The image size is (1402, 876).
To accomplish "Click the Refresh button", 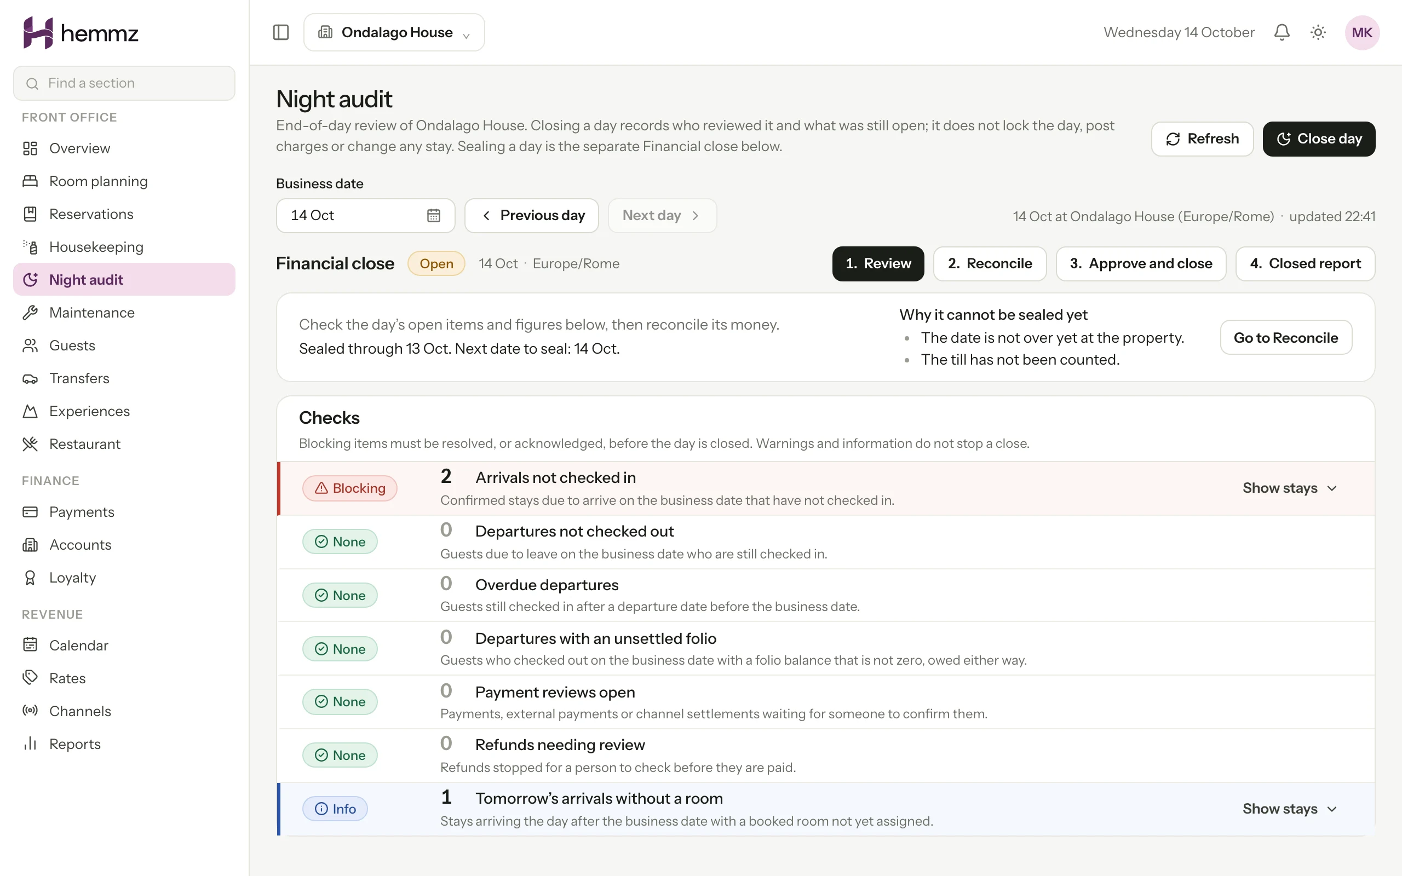I will tap(1202, 139).
